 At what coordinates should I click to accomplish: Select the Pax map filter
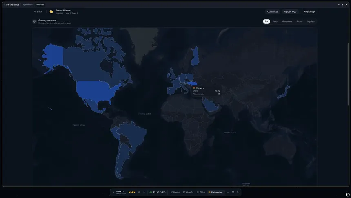[x=267, y=22]
